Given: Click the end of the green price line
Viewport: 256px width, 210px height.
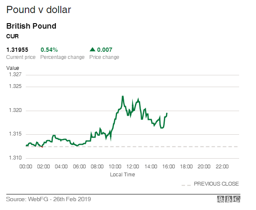Looking at the screenshot, I should coord(167,113).
